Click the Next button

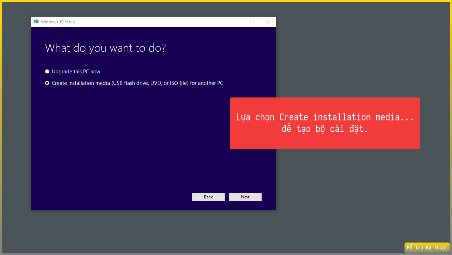coord(245,197)
